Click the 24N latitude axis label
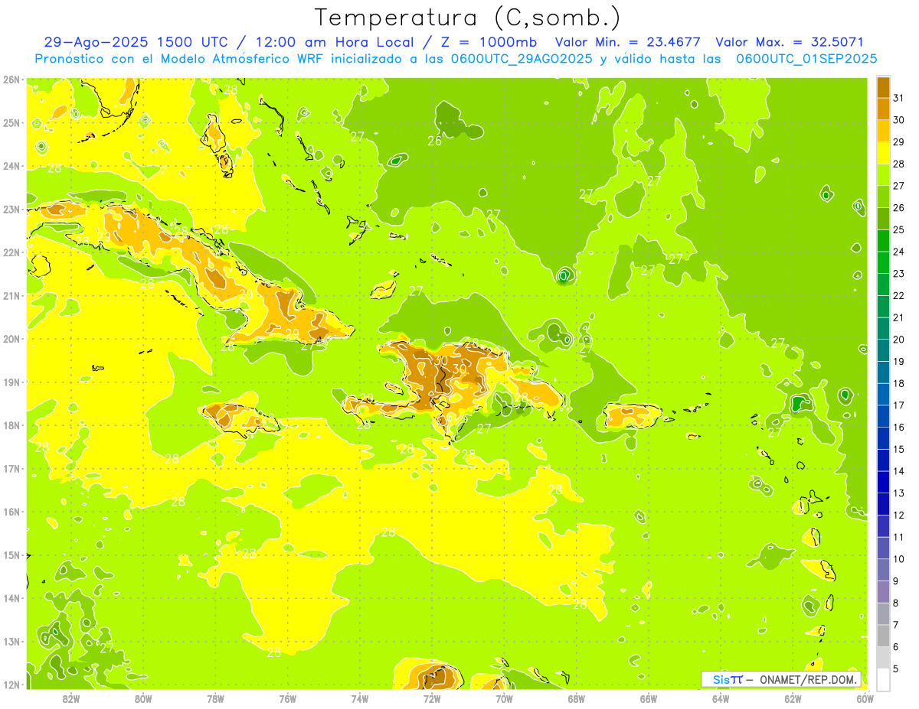The width and height of the screenshot is (919, 709). pyautogui.click(x=11, y=166)
